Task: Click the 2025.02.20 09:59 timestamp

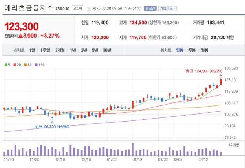Action: pyautogui.click(x=107, y=8)
